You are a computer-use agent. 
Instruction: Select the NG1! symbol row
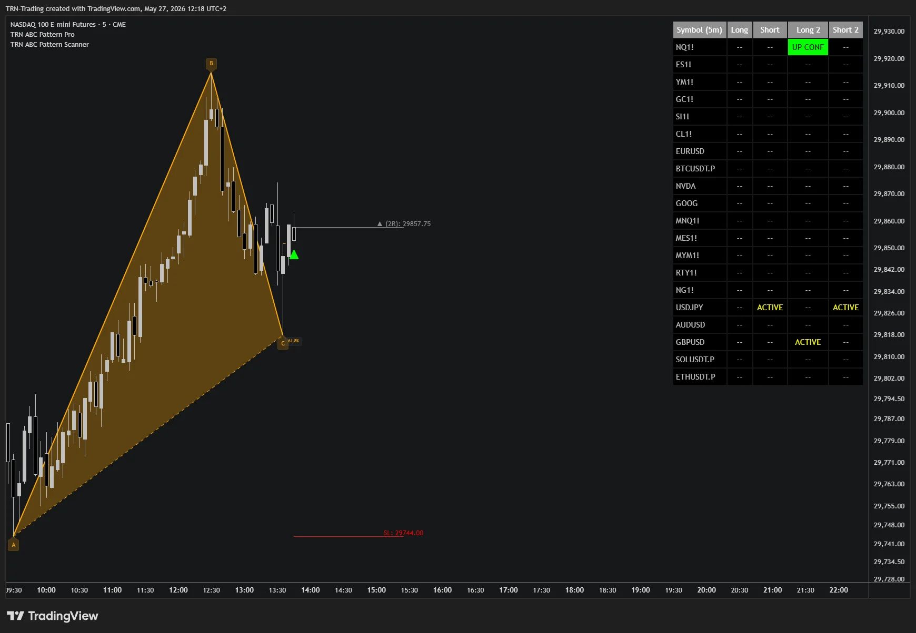(768, 290)
